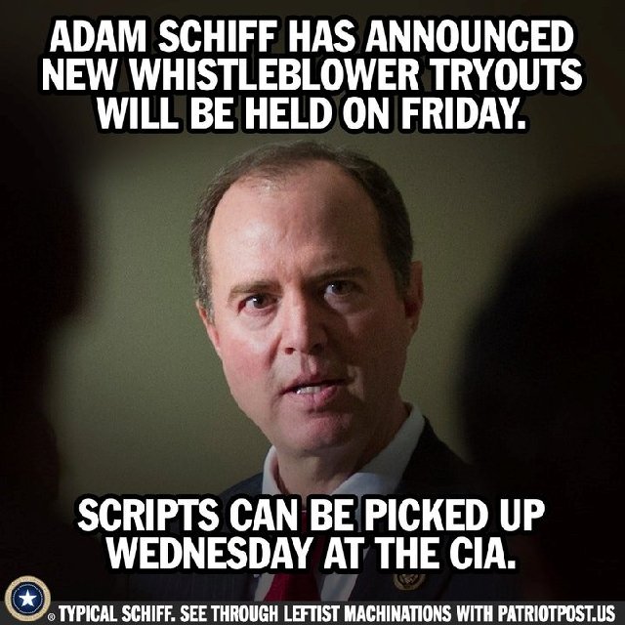625x625 pixels.
Task: Click the word 'SCRIPTS' in the bottom caption
Action: [x=148, y=514]
